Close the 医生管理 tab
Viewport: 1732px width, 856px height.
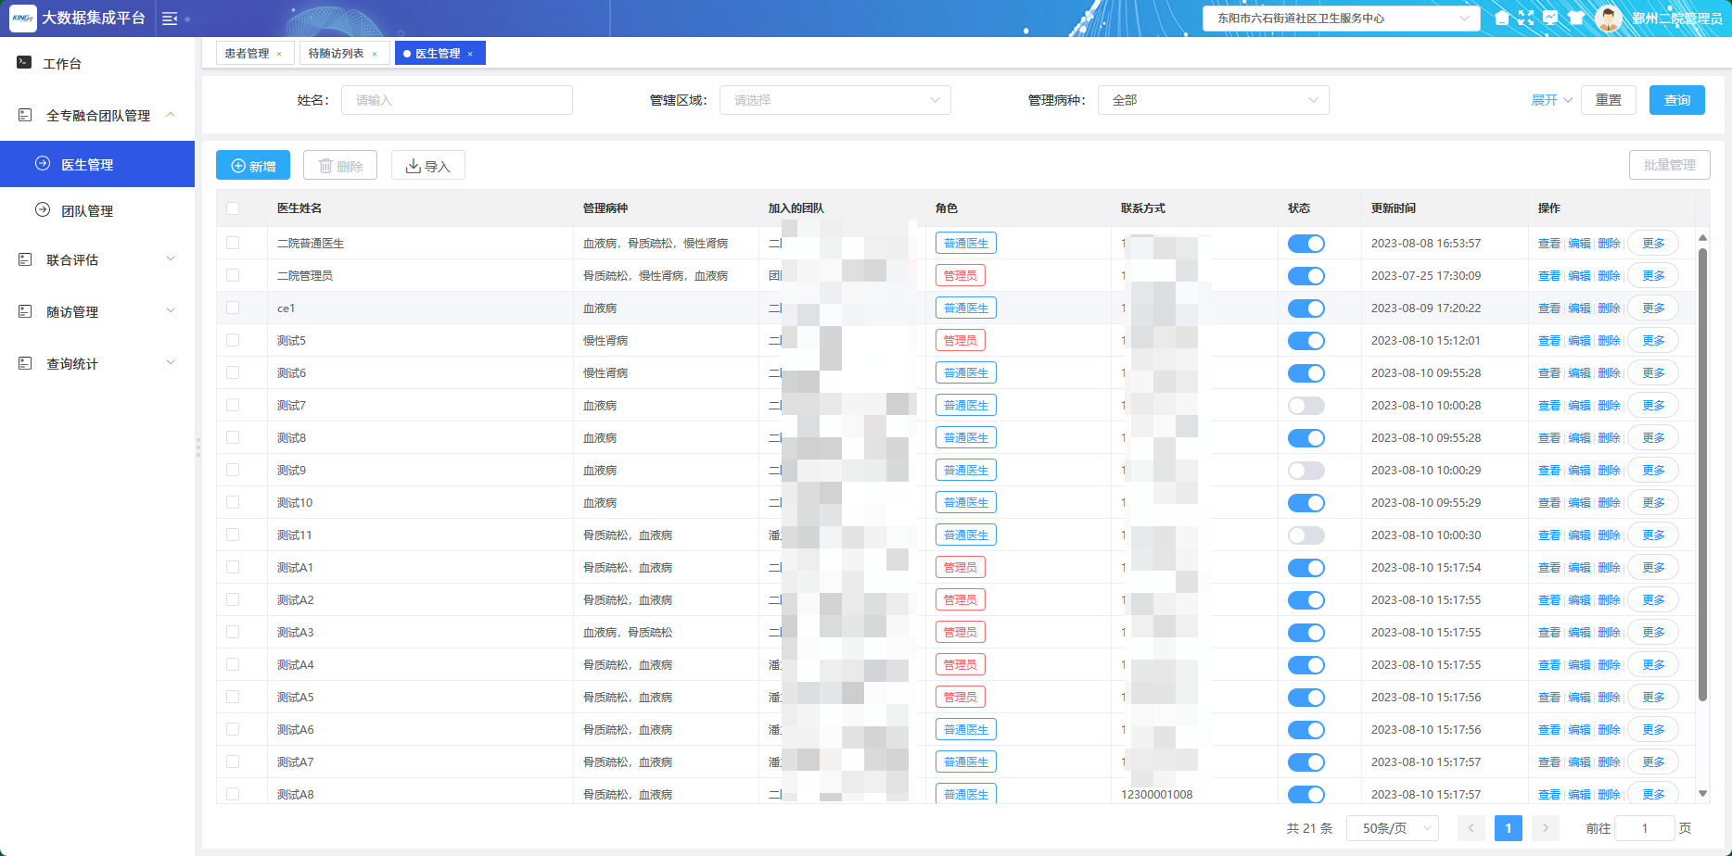click(x=470, y=54)
